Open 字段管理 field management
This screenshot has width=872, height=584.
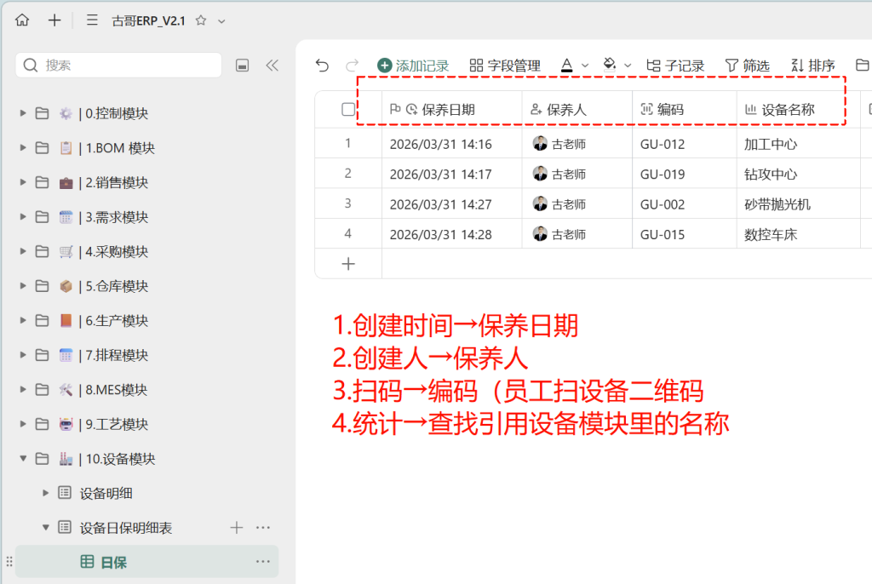tap(505, 66)
